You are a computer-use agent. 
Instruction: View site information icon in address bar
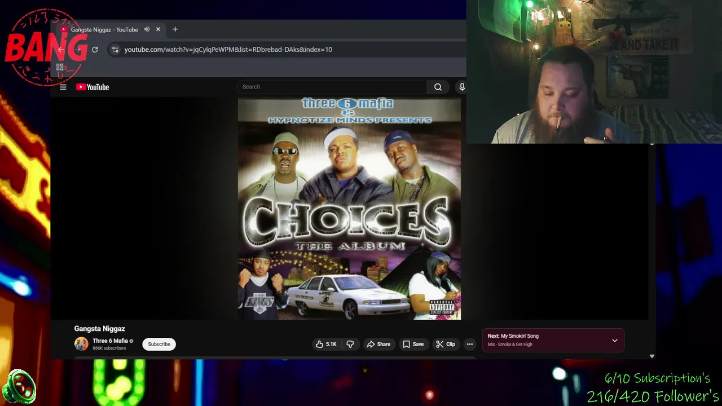(115, 50)
